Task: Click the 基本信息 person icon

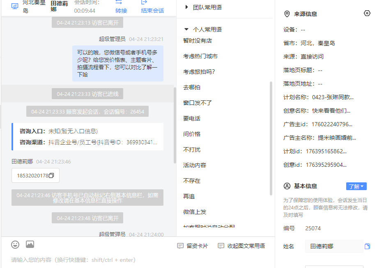Action: click(x=287, y=186)
